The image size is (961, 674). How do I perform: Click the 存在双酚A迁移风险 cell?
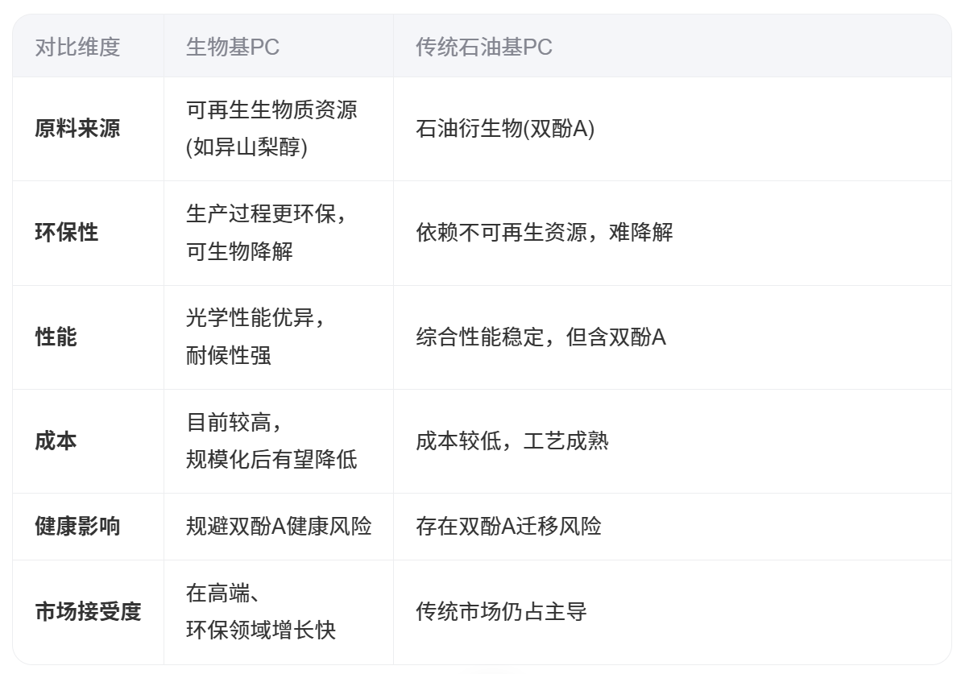[x=508, y=527]
